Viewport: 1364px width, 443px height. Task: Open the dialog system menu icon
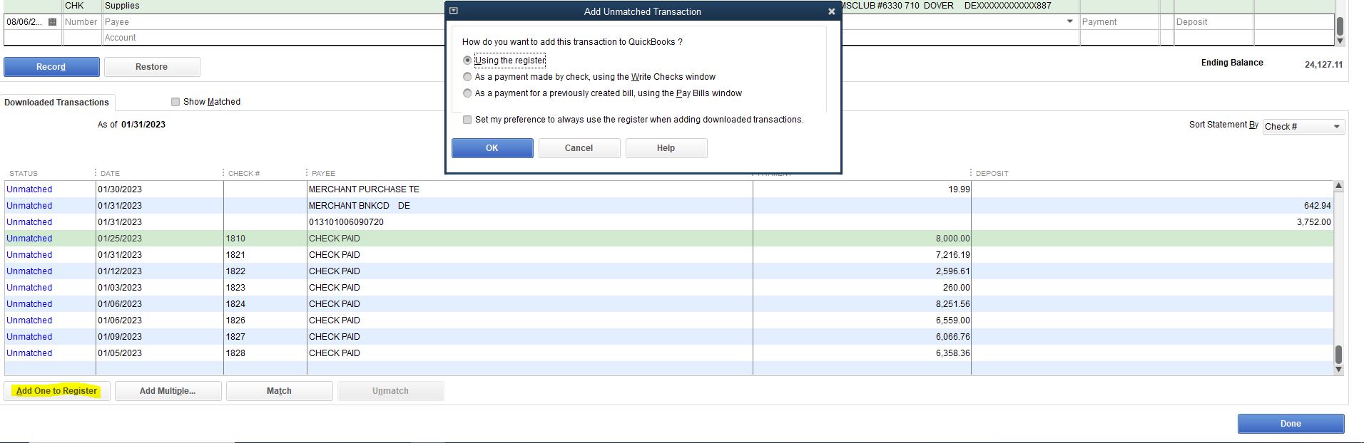[x=454, y=11]
